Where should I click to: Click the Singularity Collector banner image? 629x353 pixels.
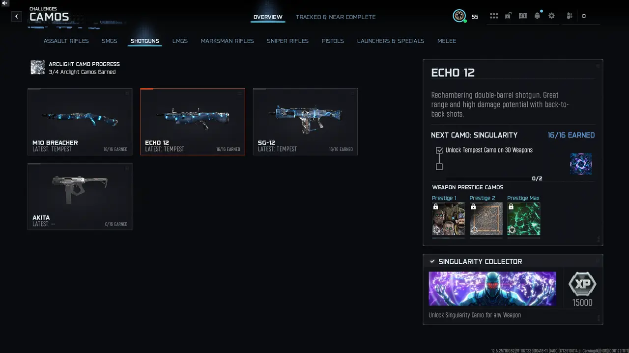pos(492,289)
